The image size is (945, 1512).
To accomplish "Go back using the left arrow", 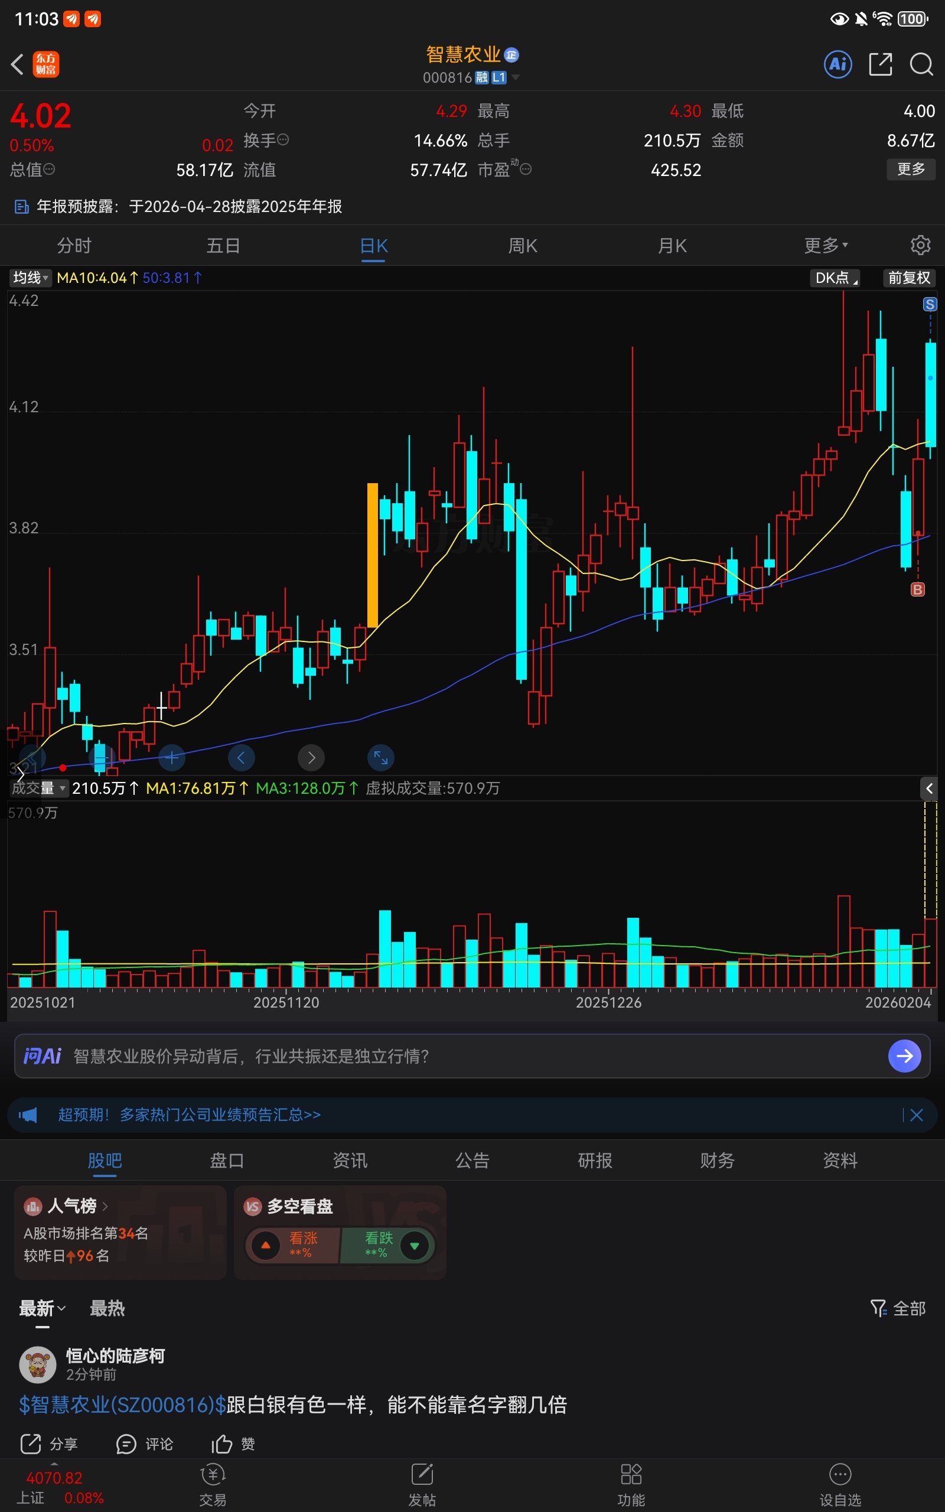I will pos(18,64).
